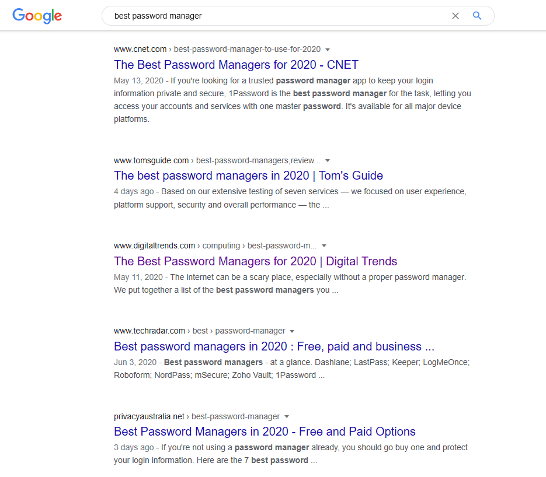Open the techradar.com result dropdown arrow

pos(292,331)
